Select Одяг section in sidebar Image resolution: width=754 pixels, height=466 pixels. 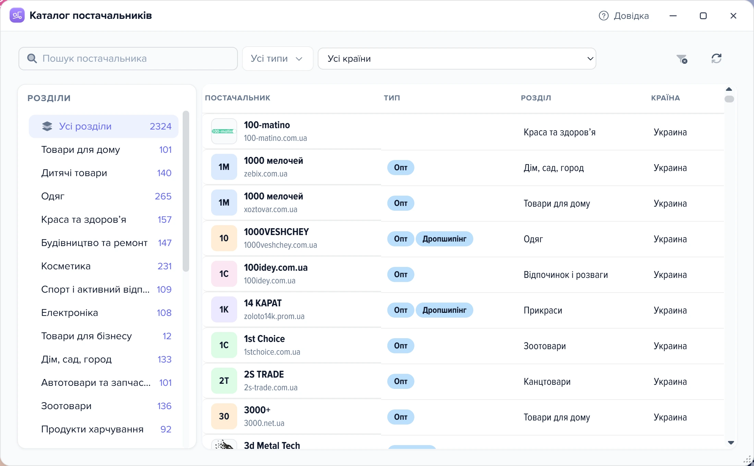(x=104, y=196)
